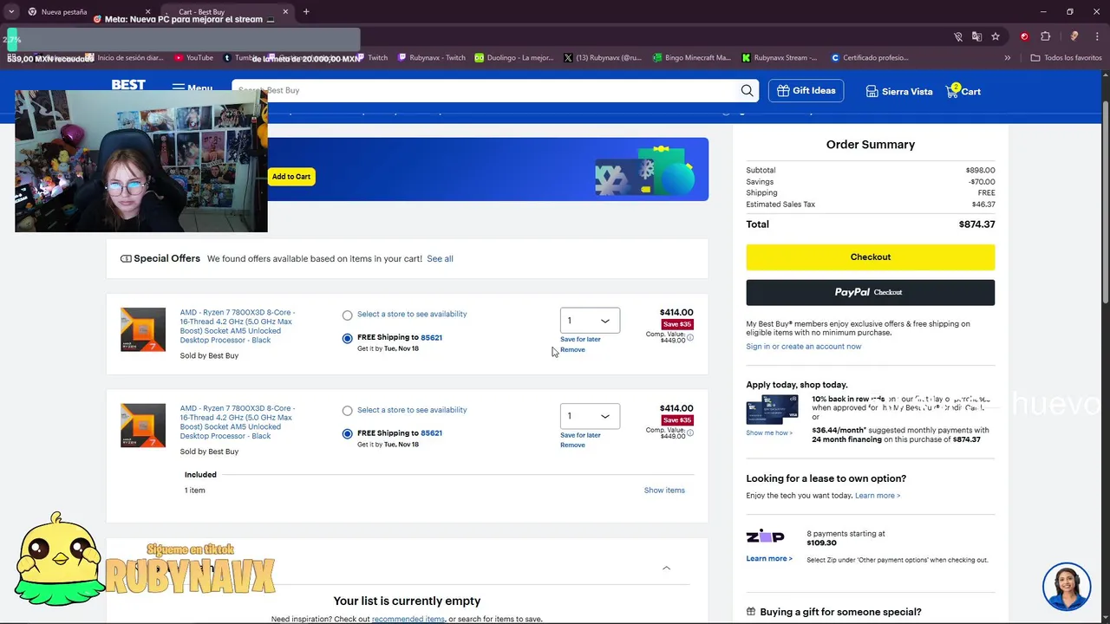
Task: Open the (13) Rubynavx X bookmark
Action: (603, 57)
